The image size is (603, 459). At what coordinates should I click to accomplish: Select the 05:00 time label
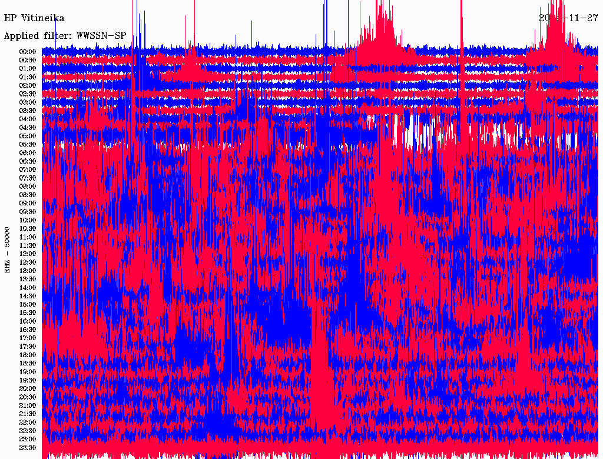[28, 136]
